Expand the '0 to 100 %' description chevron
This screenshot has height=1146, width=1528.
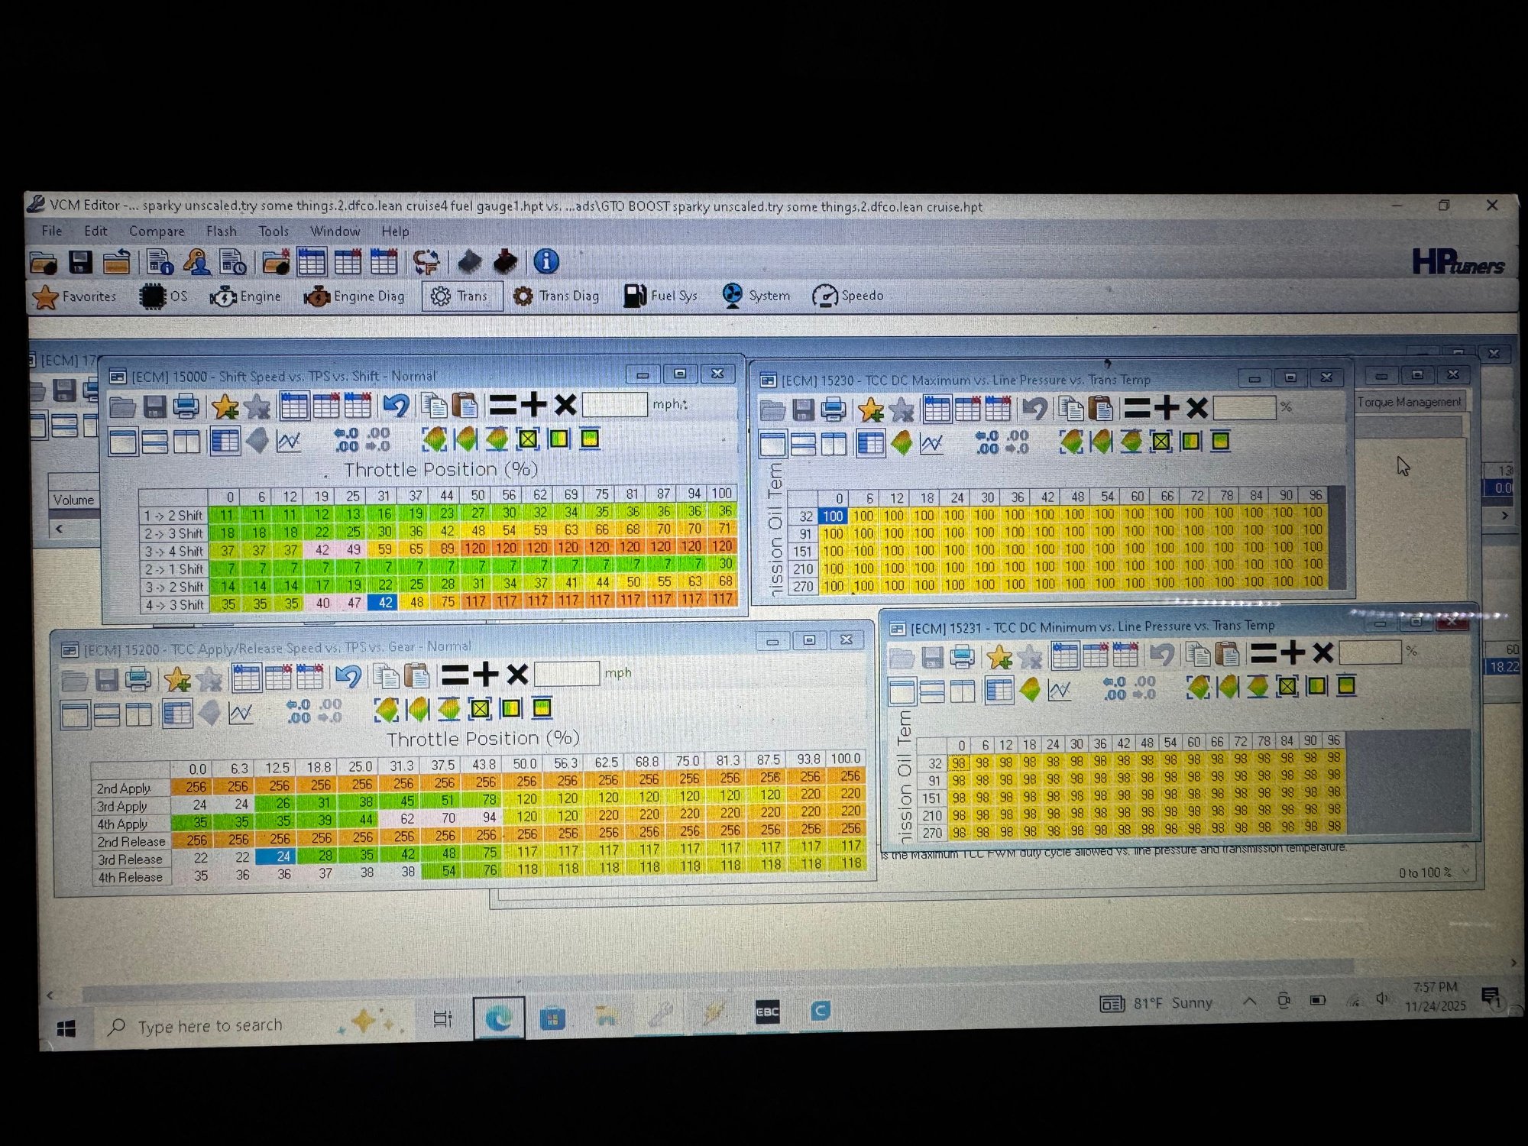pyautogui.click(x=1465, y=872)
